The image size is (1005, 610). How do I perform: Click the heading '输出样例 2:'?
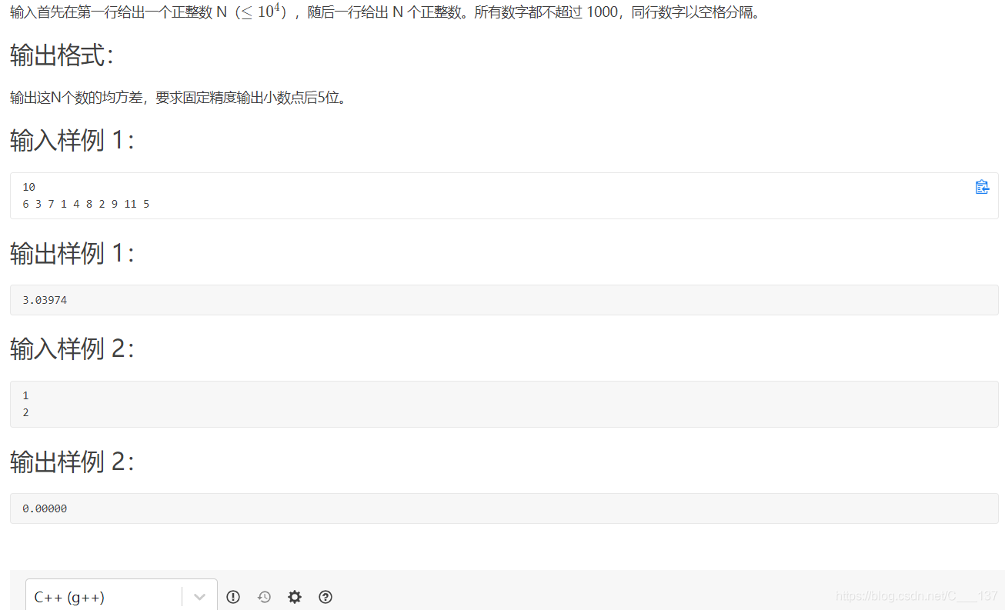pos(72,462)
